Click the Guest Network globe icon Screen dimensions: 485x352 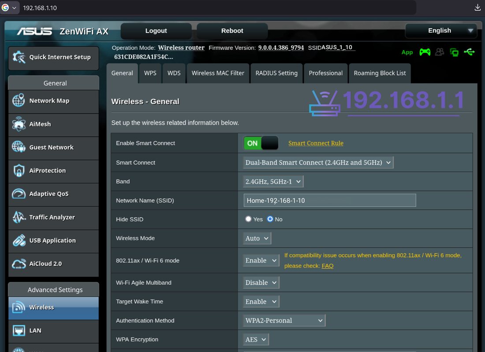(19, 147)
